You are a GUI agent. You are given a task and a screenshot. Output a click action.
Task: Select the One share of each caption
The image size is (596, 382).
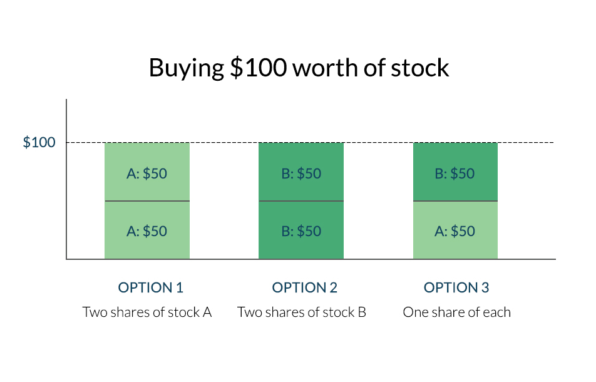pyautogui.click(x=456, y=312)
